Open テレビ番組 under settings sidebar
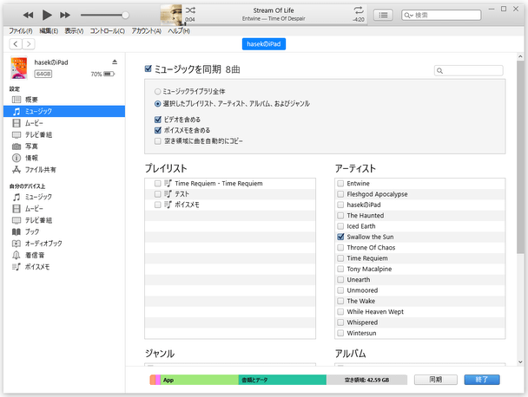The image size is (528, 397). pyautogui.click(x=64, y=135)
